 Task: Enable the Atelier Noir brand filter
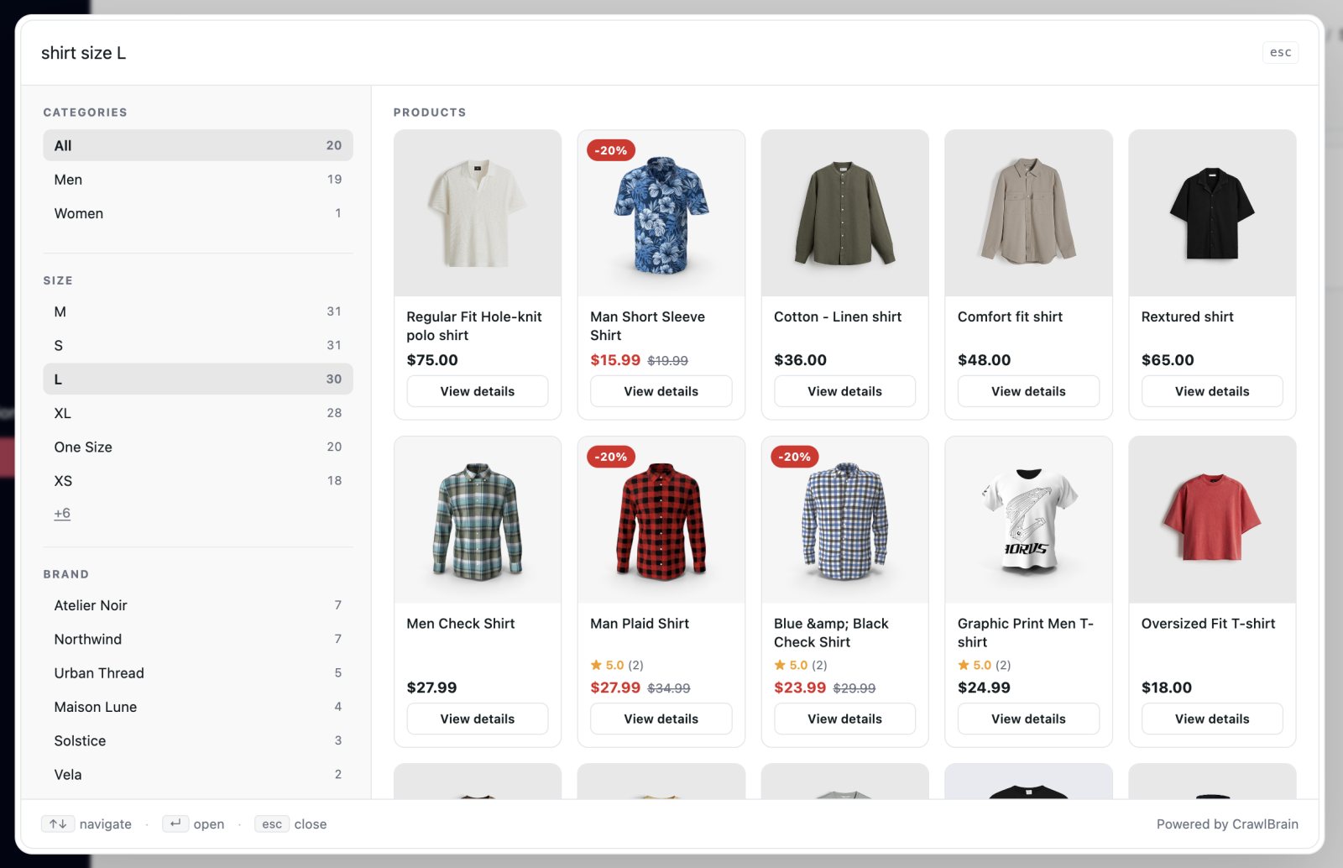click(x=198, y=605)
